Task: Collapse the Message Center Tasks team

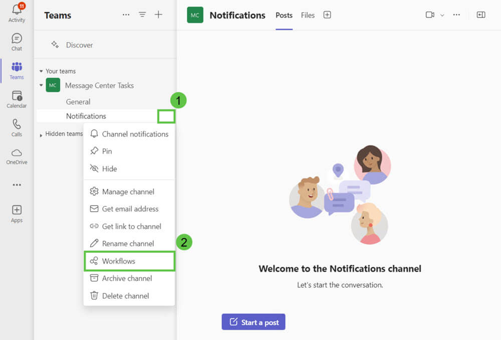Action: [41, 85]
